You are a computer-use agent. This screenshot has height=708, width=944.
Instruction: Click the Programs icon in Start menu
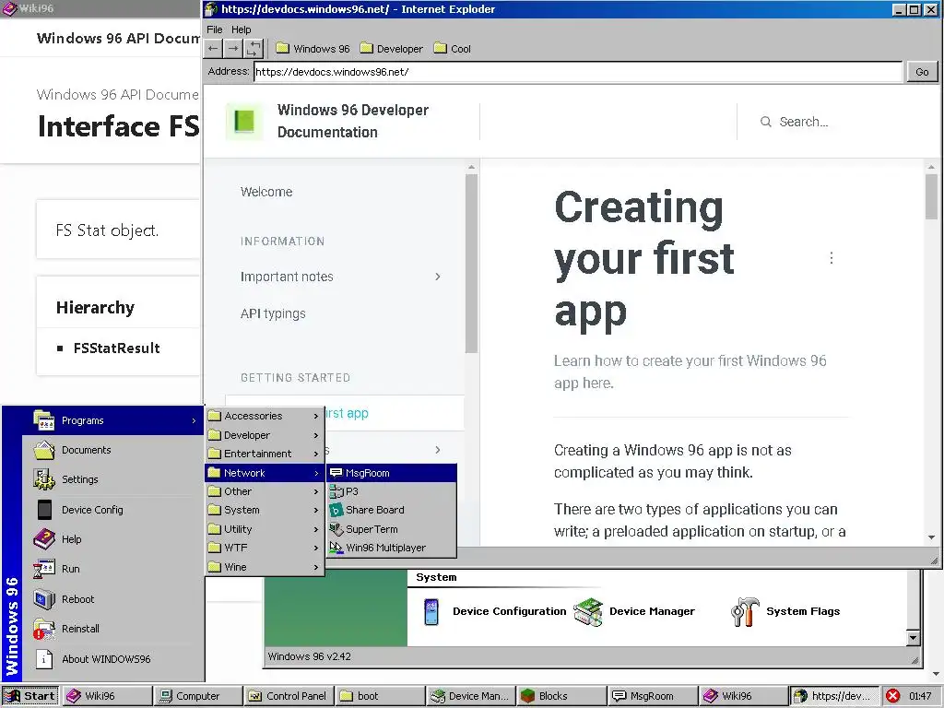tap(44, 420)
